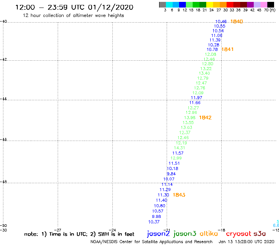Click the 12.79 wave height value
Image resolution: width=279 pixels, height=245 pixels.
point(203,78)
